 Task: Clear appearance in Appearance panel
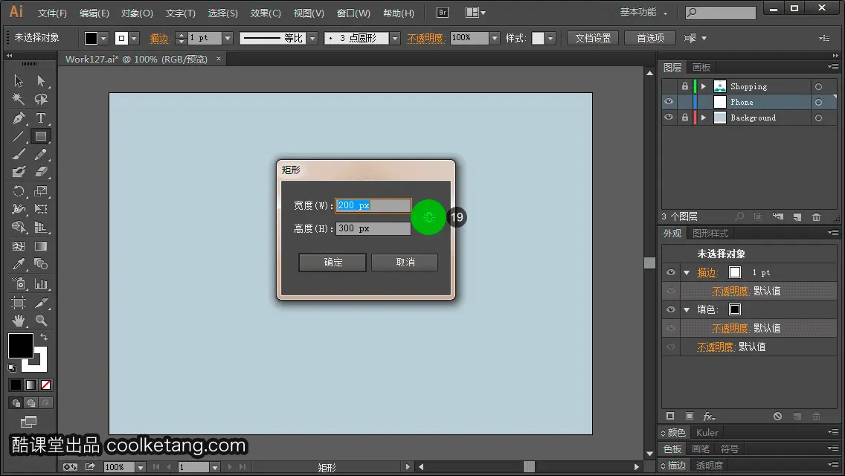click(777, 416)
